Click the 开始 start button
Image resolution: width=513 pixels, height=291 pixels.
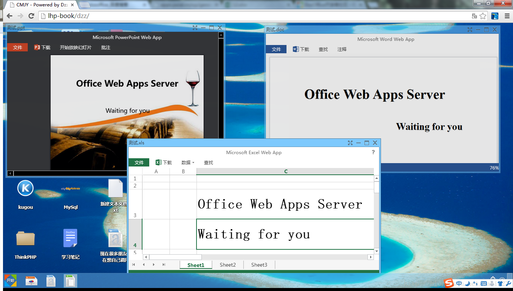[10, 280]
